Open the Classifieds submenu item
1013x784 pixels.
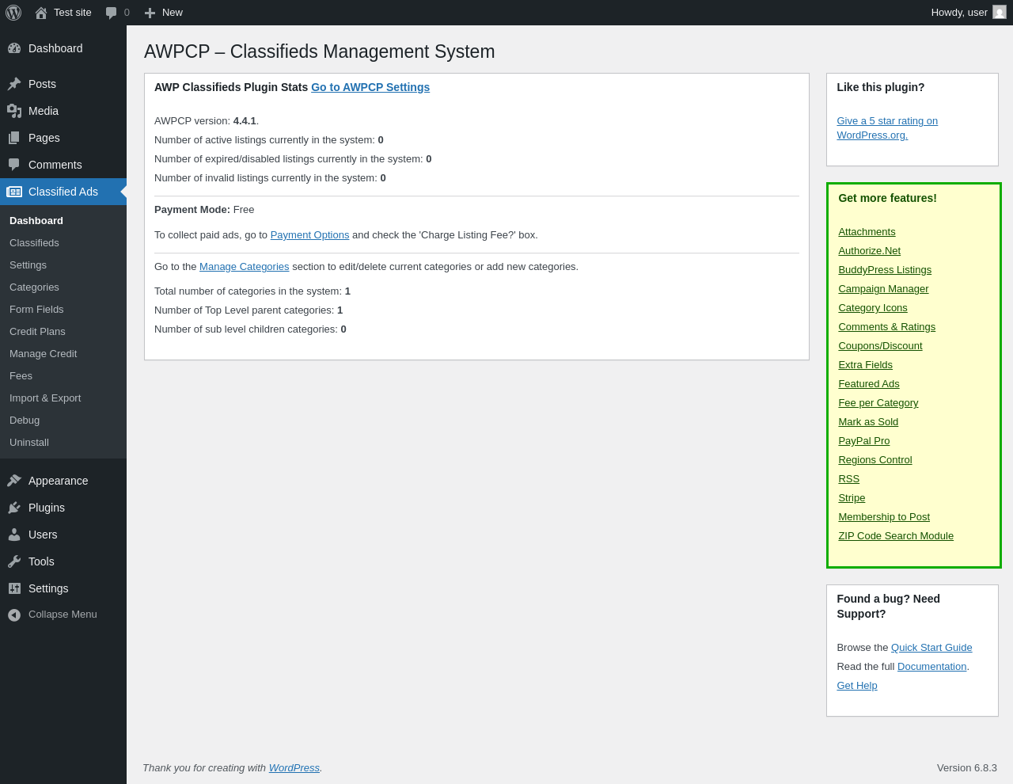pos(34,243)
